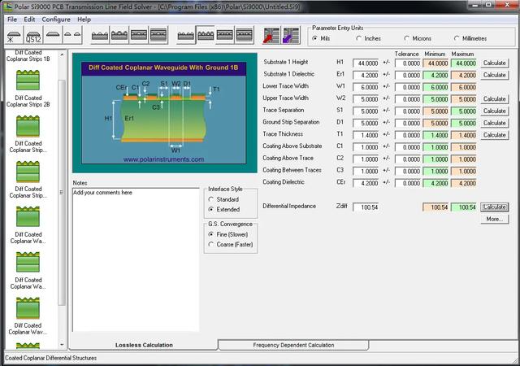Click the Zdiff value field 100.54
The width and height of the screenshot is (520, 366).
366,207
